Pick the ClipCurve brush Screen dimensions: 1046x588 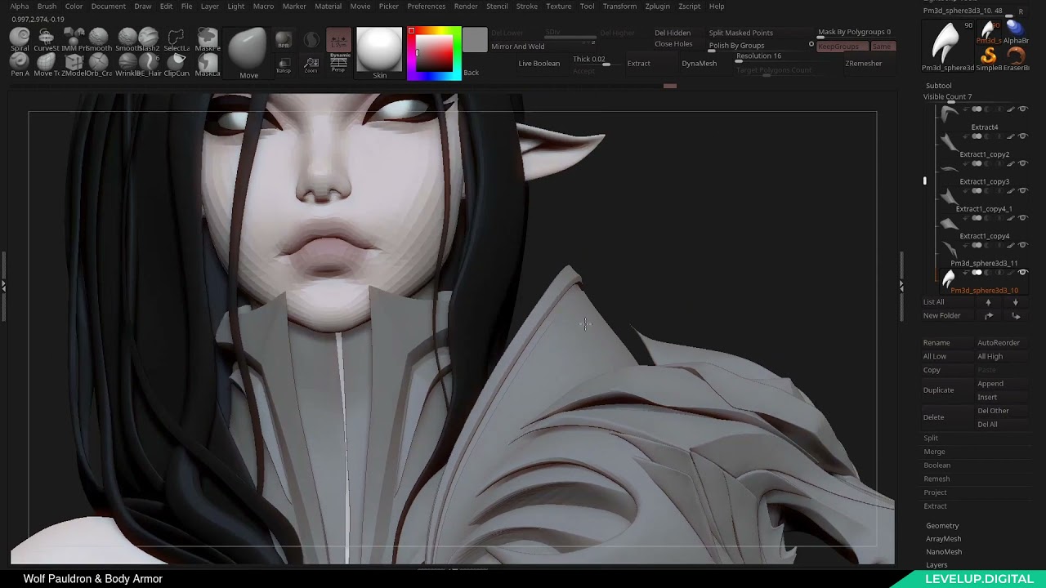176,65
